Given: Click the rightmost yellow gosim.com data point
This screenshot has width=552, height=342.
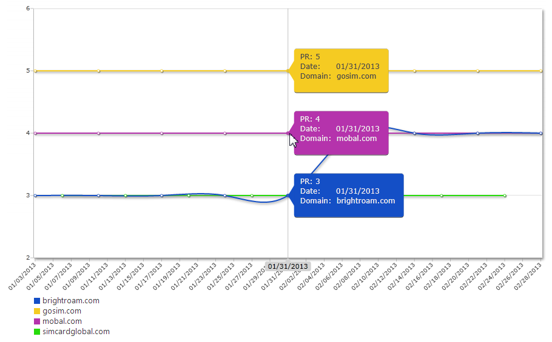Looking at the screenshot, I should tap(540, 71).
